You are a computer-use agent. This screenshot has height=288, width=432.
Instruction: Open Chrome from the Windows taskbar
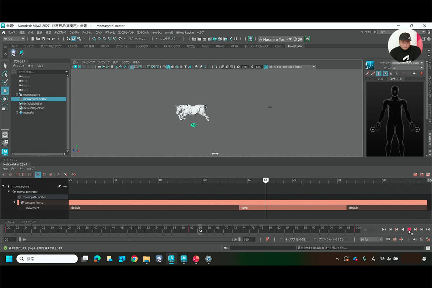pyautogui.click(x=134, y=259)
